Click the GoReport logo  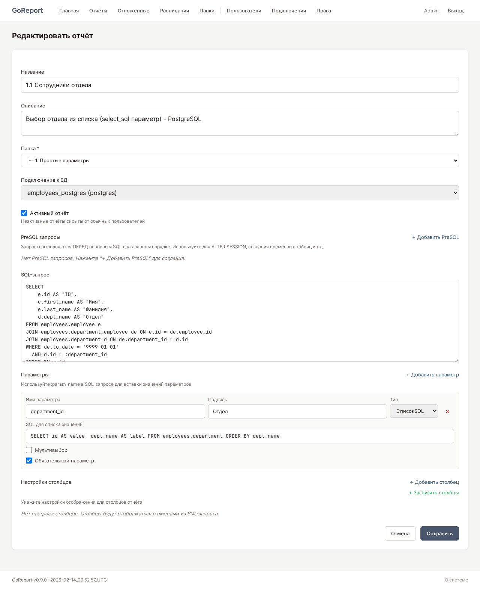(x=27, y=11)
